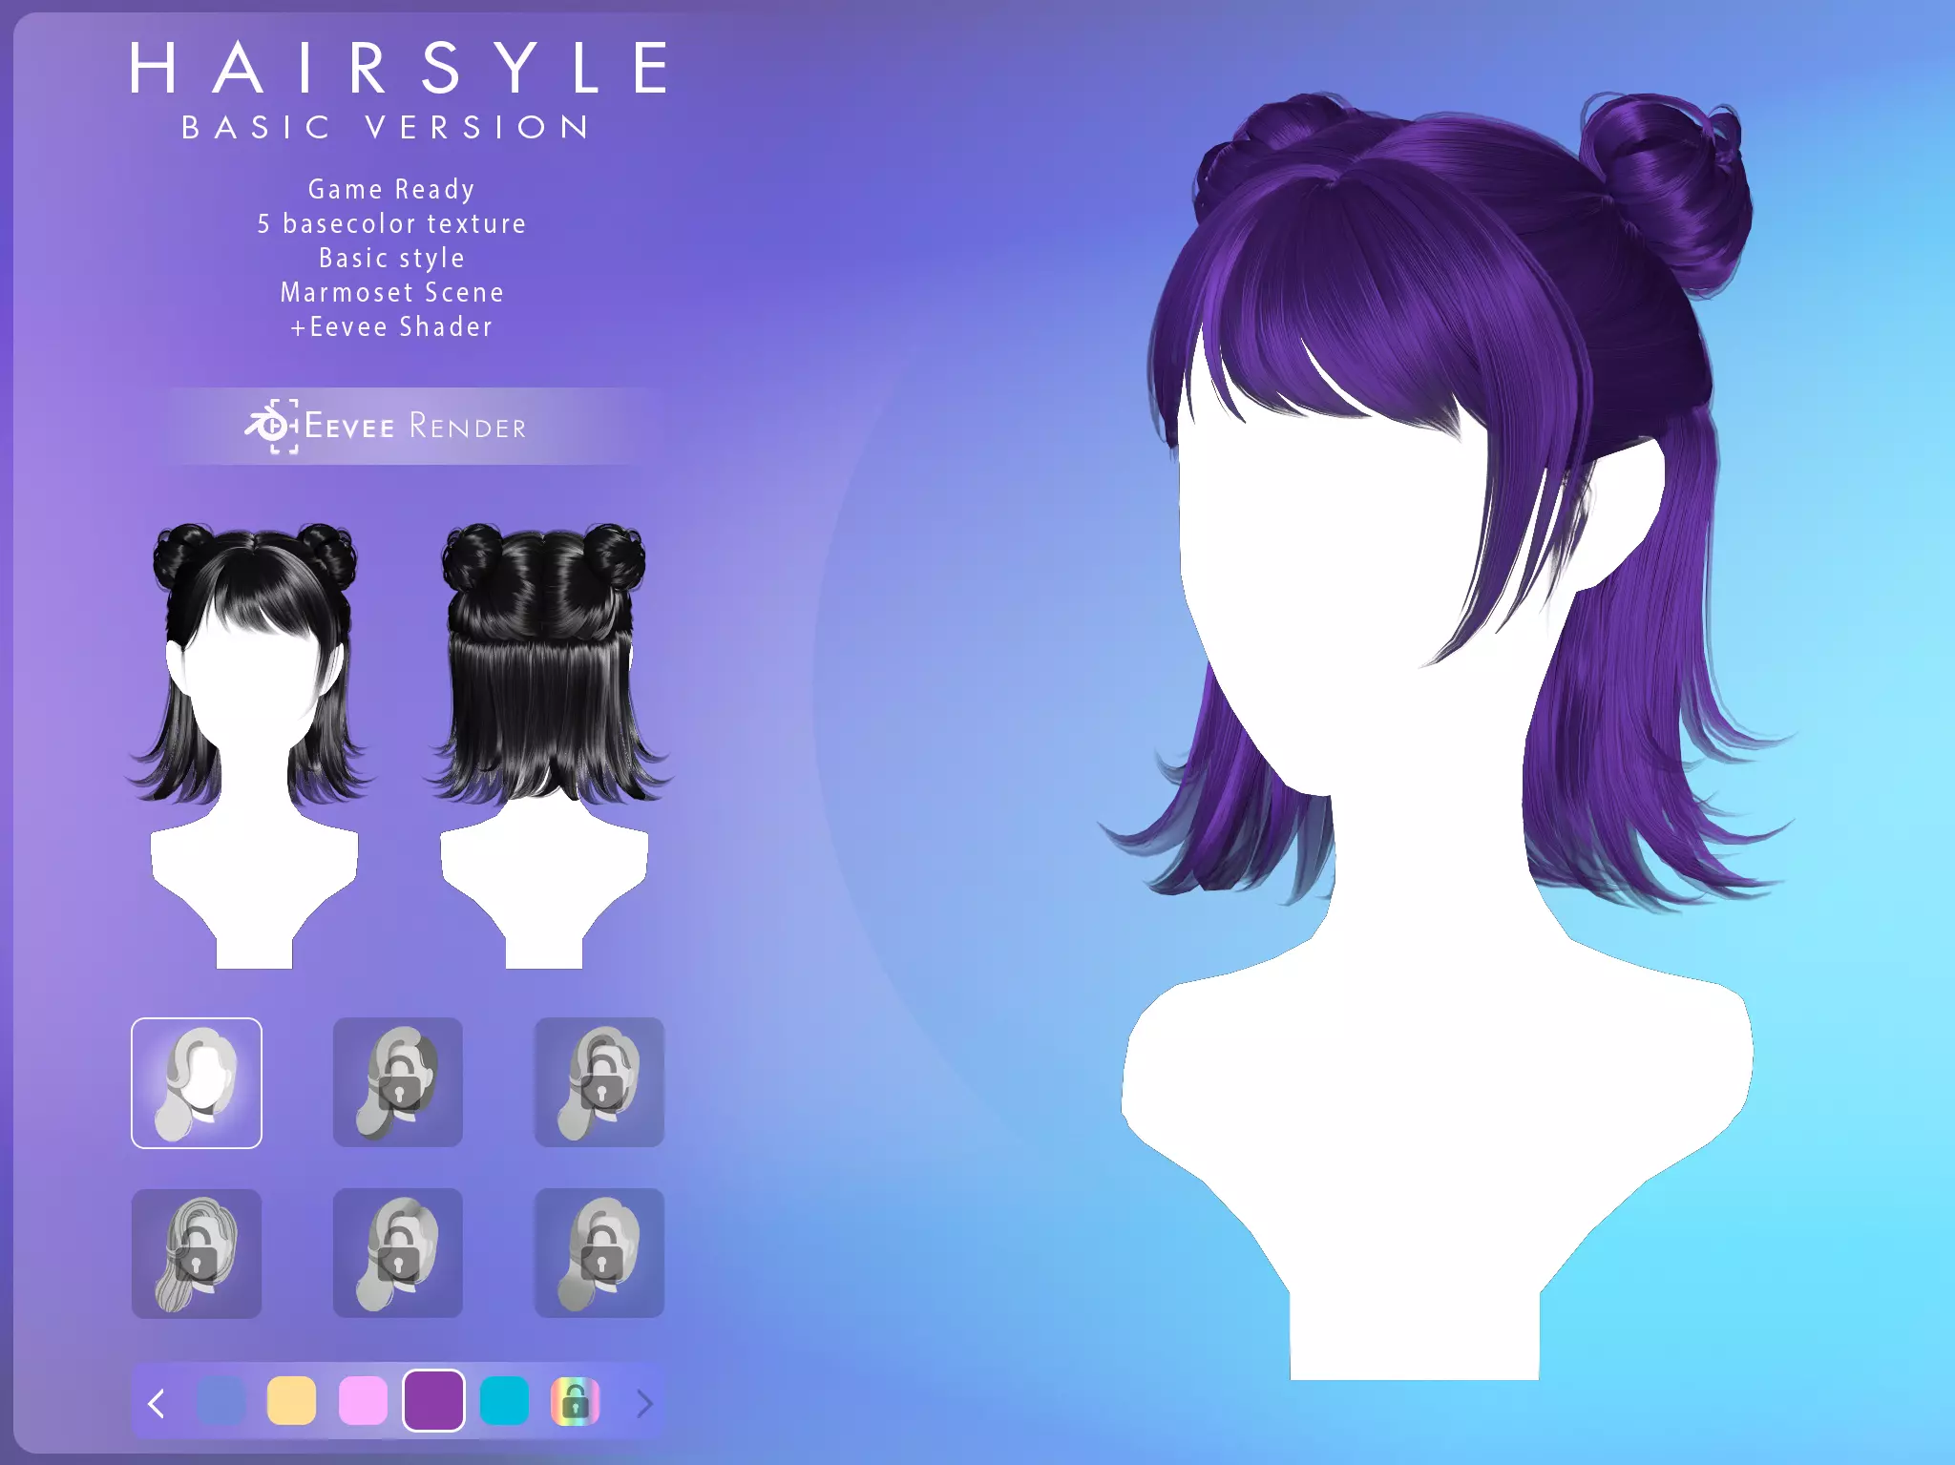This screenshot has width=1955, height=1465.
Task: Click the locked hairstyle in bottom left slot
Action: (197, 1253)
